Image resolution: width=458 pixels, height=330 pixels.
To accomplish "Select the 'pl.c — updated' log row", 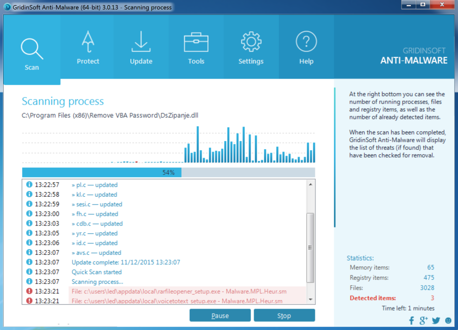I will (x=165, y=184).
